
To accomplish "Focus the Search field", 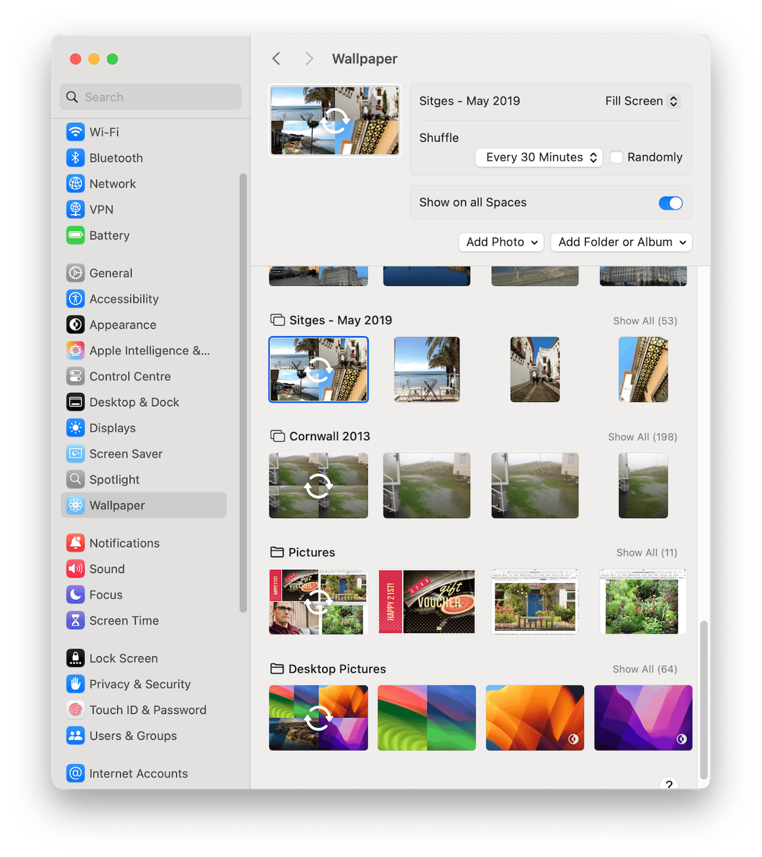I will (x=150, y=97).
